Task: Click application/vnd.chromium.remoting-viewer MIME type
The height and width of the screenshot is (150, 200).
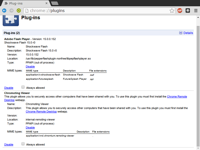Action: 50,136
